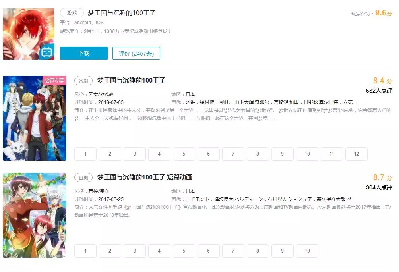Screen dimensions: 399x272
Task: Click the 游戏 category tag
Action: pos(72,13)
